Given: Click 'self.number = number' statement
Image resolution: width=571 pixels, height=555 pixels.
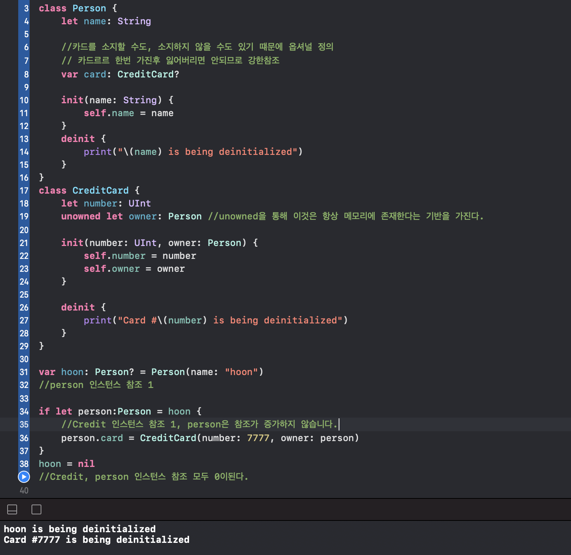Looking at the screenshot, I should click(140, 256).
